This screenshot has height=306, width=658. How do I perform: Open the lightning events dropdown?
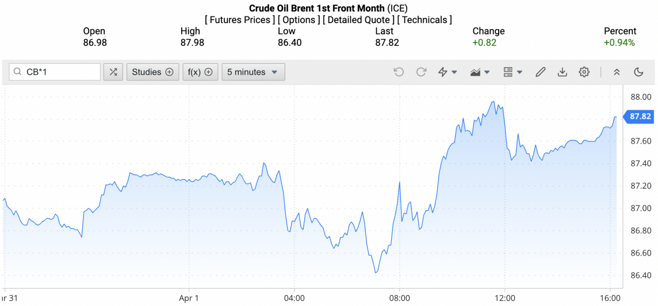(447, 72)
